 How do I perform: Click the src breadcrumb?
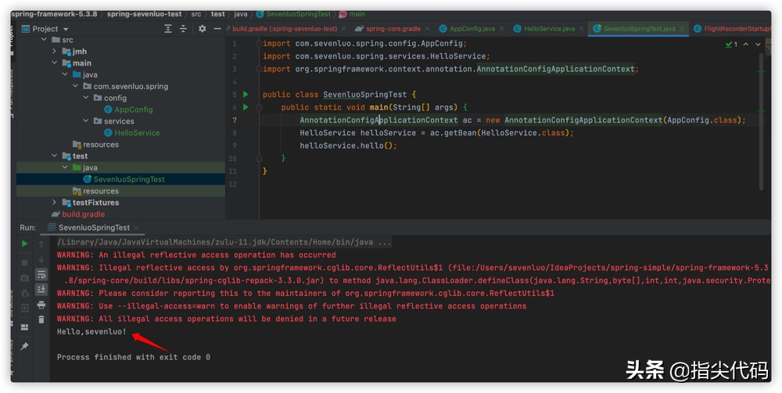point(196,14)
